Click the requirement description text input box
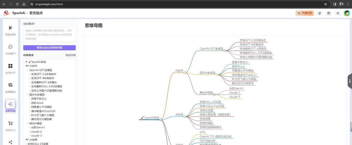 [x=49, y=35]
